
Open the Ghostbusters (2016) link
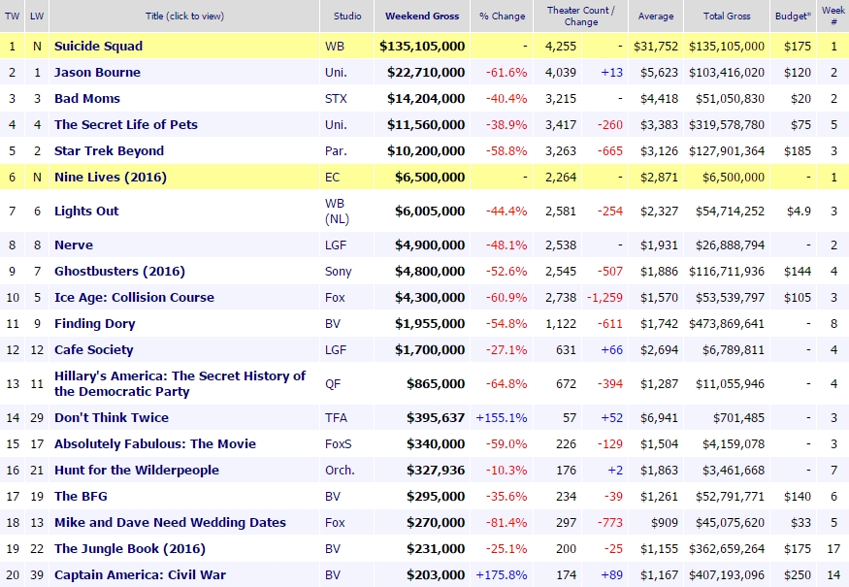coord(119,271)
